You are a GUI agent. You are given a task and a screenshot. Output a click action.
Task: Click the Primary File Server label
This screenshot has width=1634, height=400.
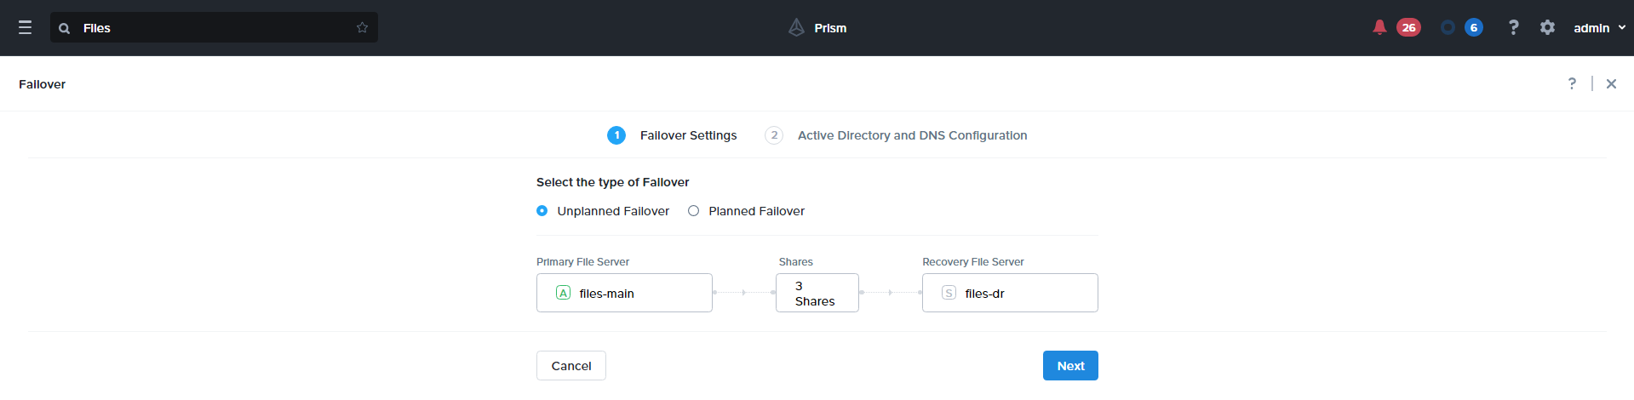coord(583,262)
